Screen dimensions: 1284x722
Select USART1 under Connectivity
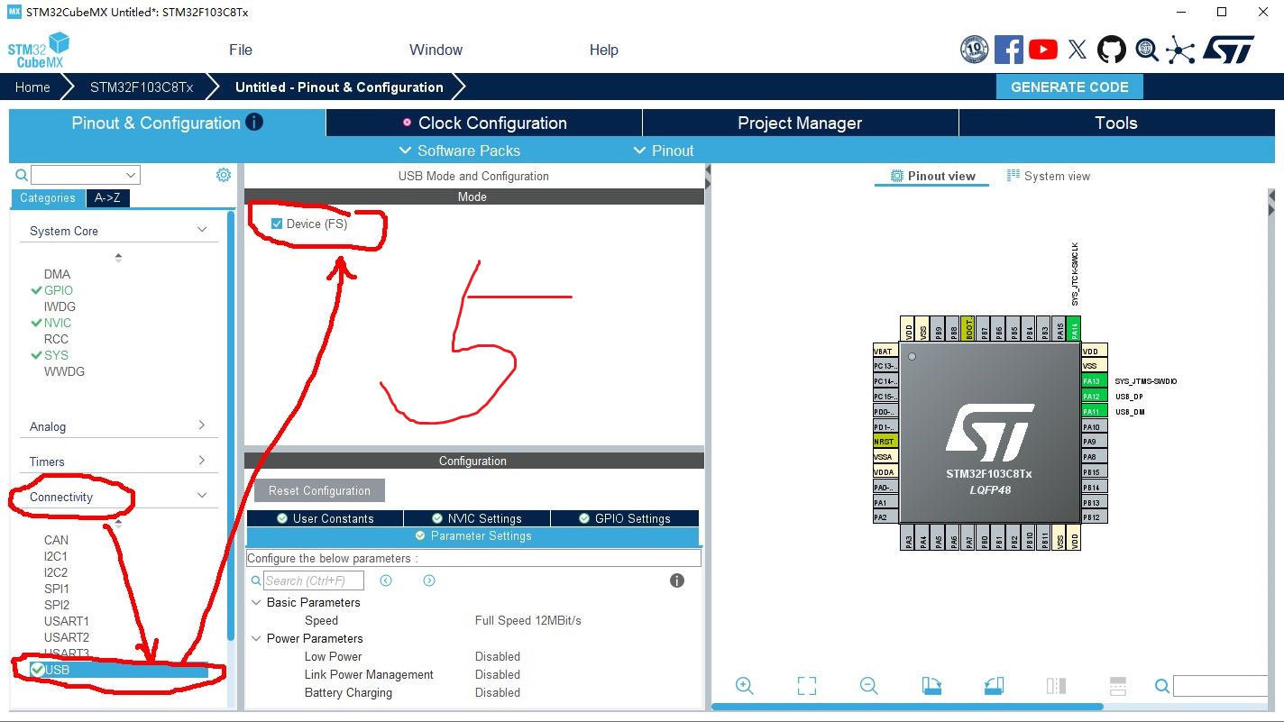click(67, 621)
